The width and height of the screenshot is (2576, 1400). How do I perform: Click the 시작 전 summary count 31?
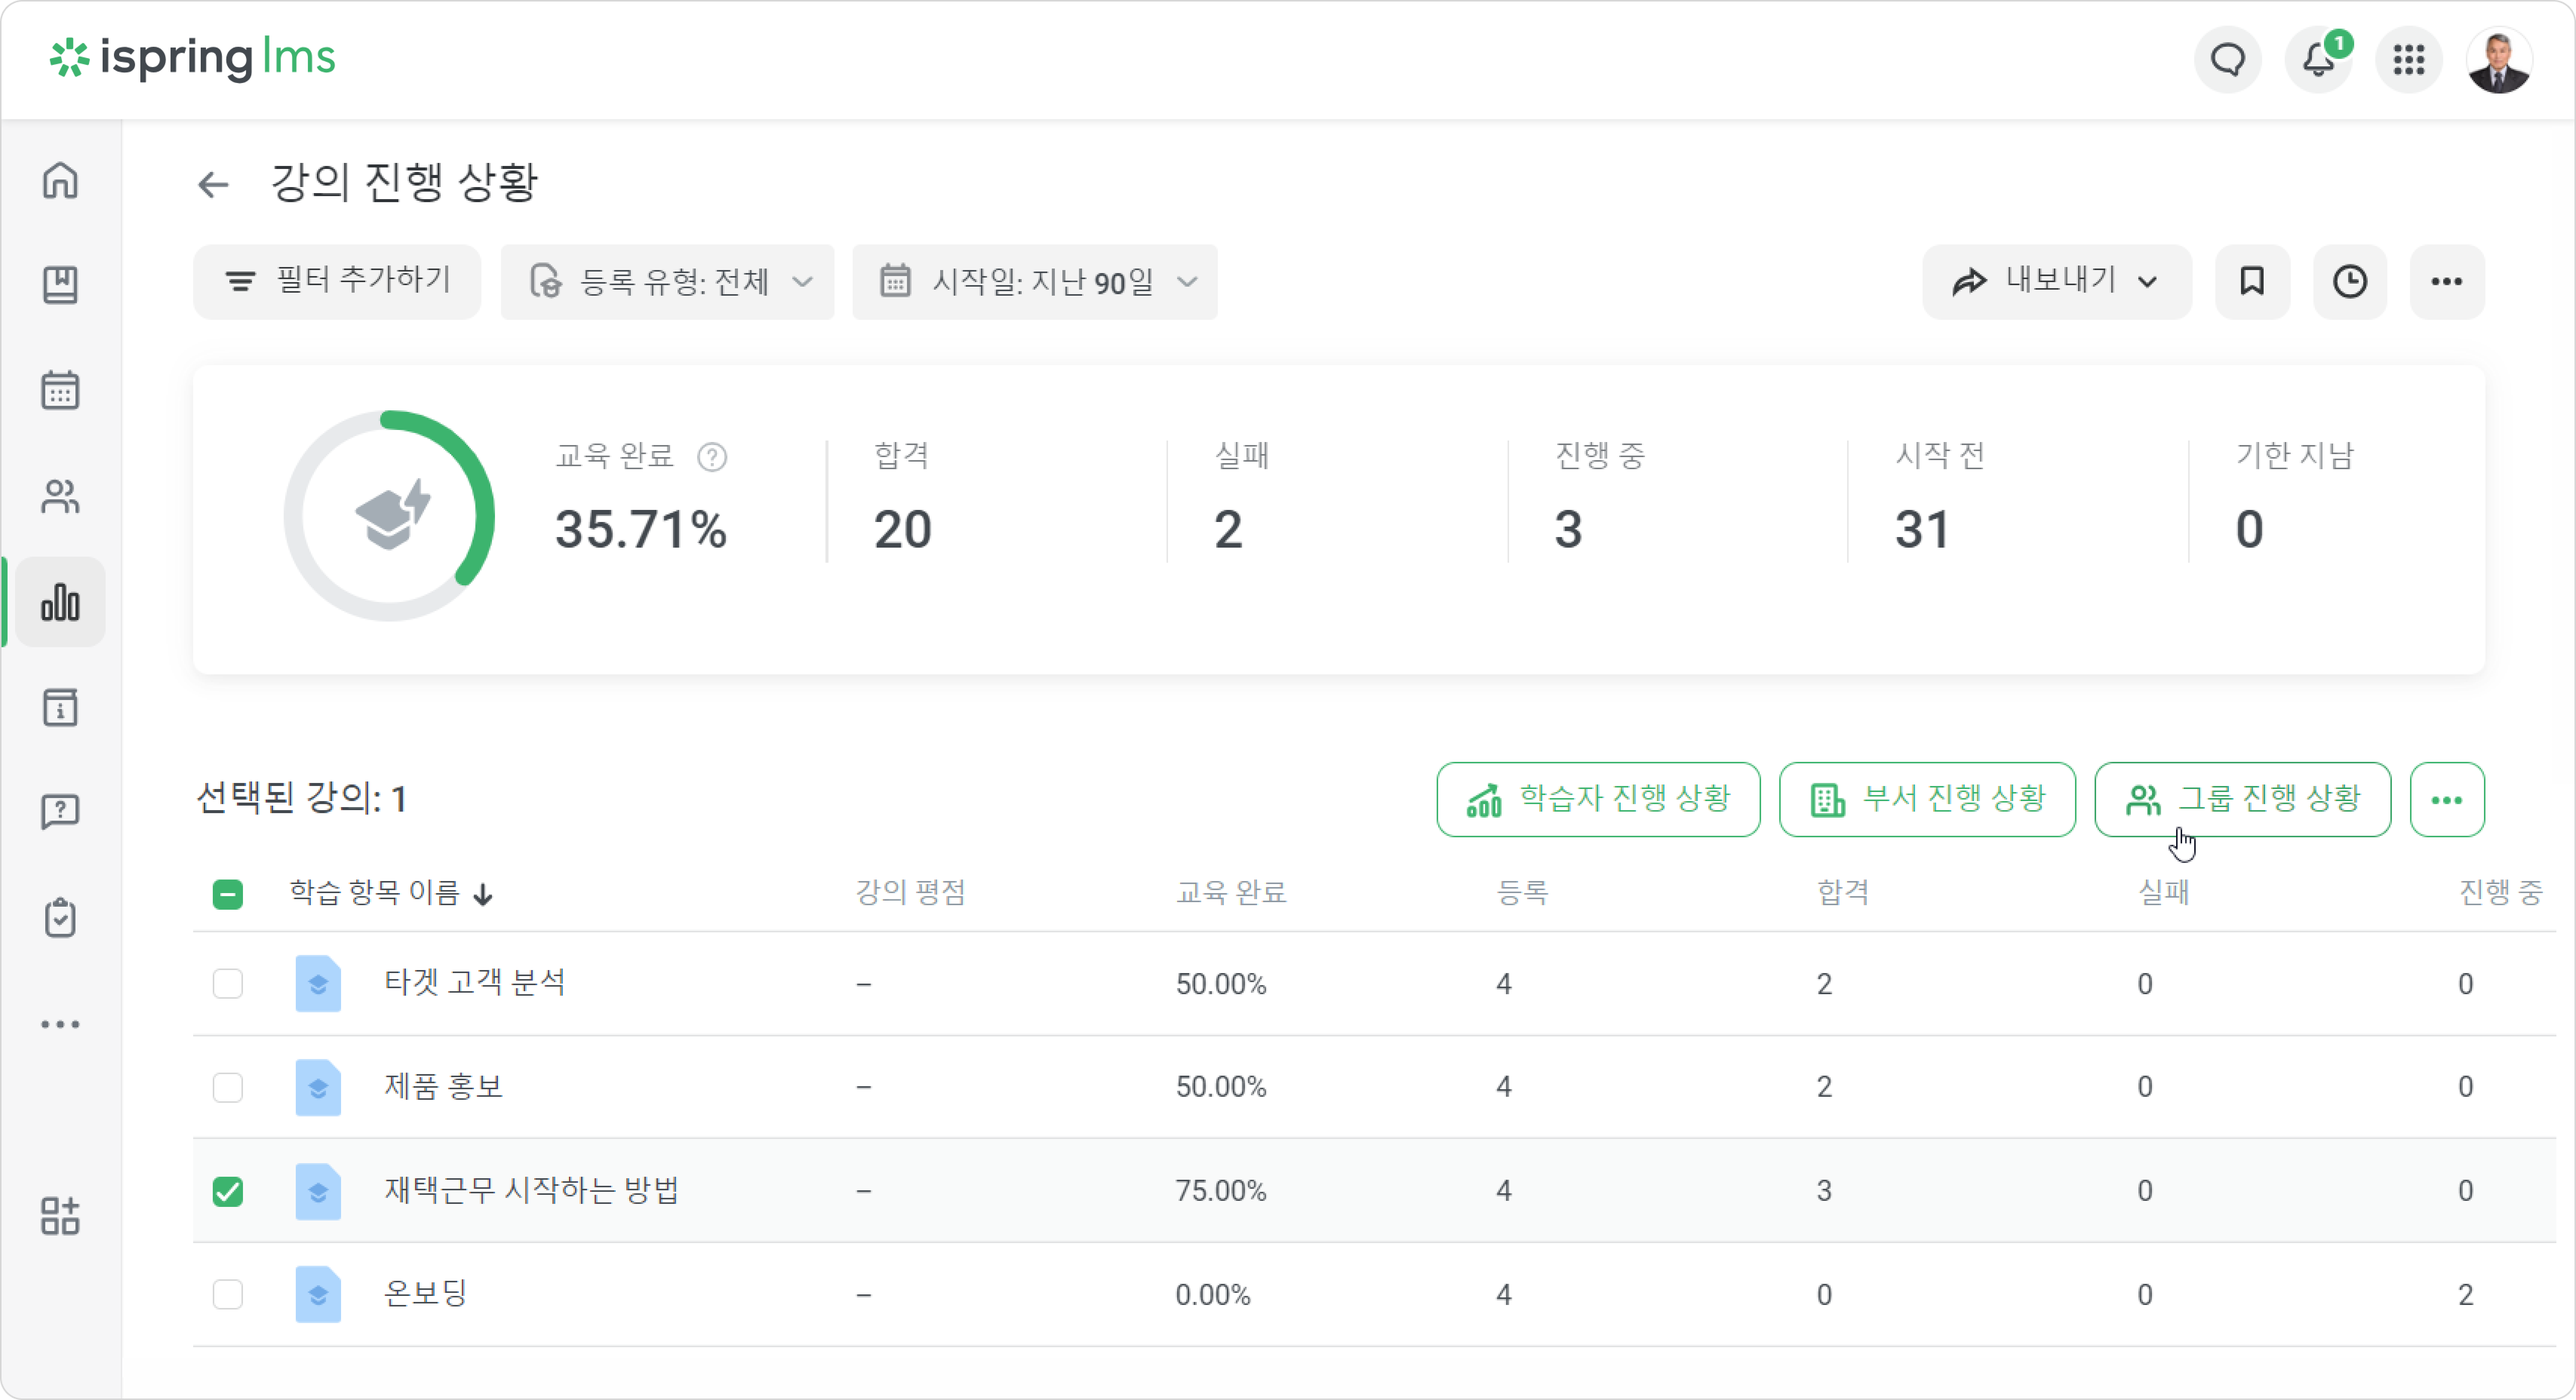coord(1922,529)
